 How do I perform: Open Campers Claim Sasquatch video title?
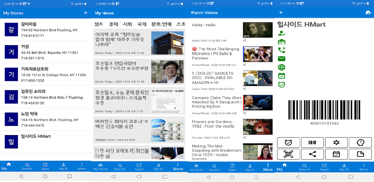(x=217, y=102)
